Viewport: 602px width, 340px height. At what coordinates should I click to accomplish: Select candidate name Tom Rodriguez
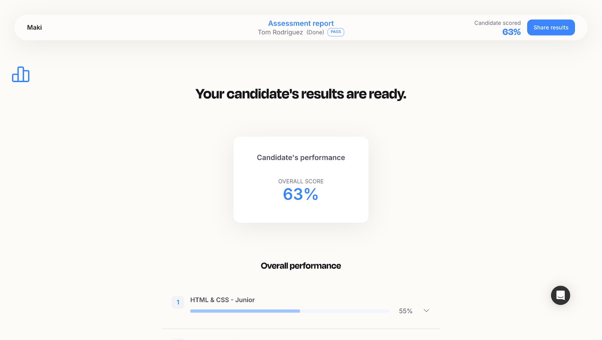pos(280,32)
